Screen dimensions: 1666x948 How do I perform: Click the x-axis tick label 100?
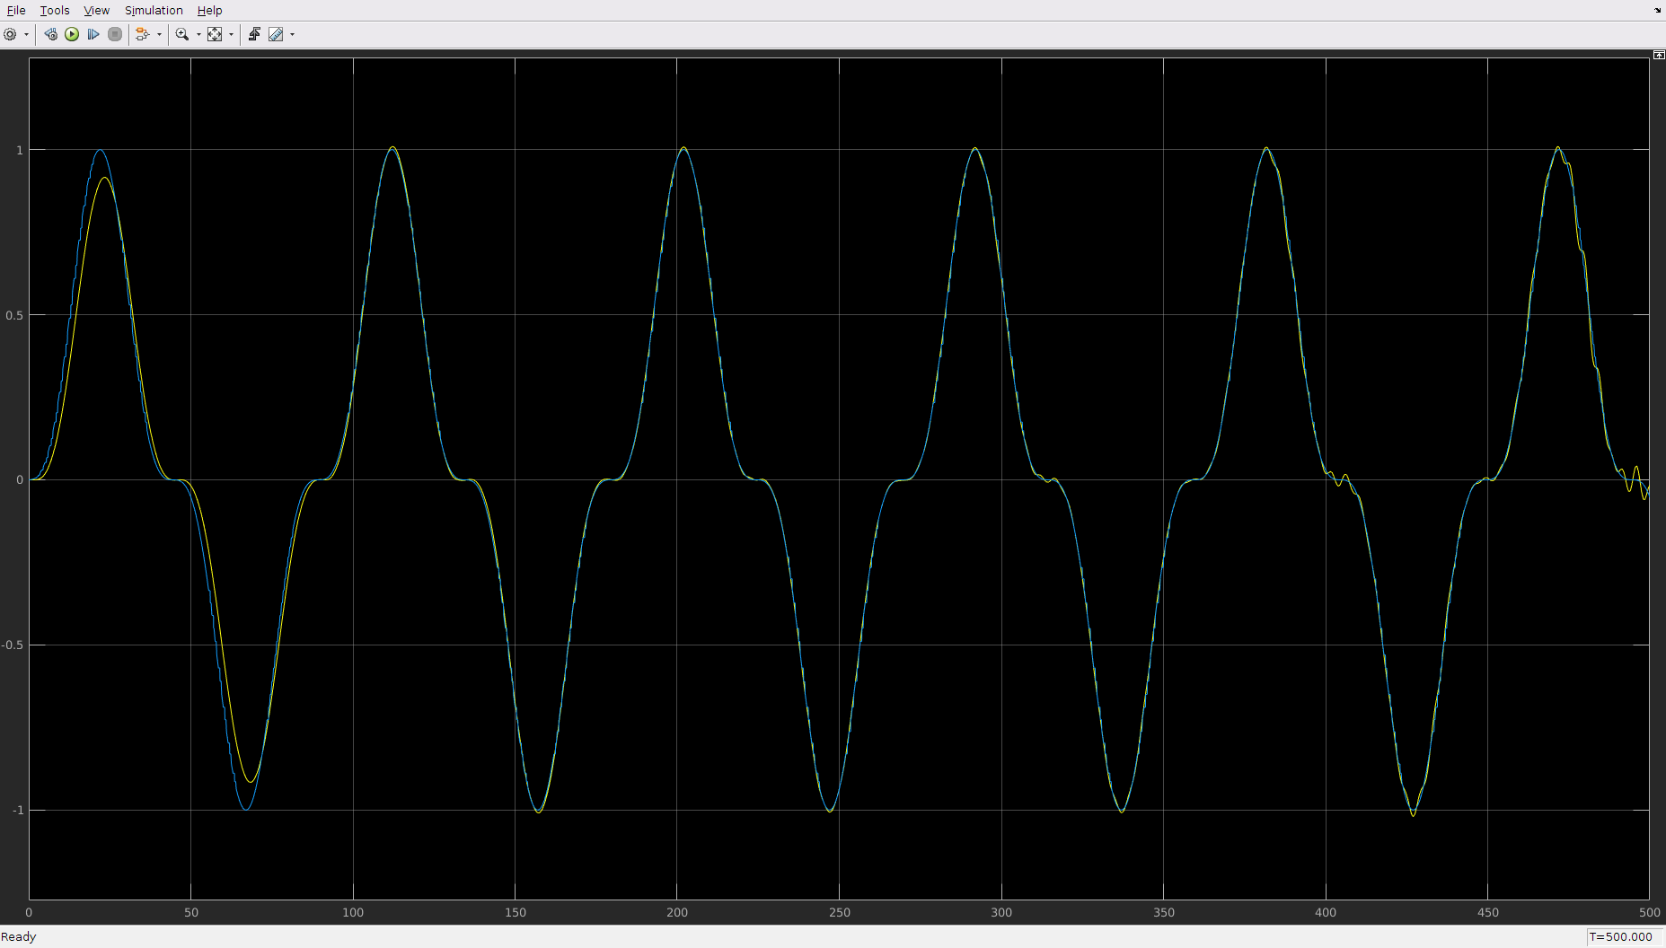pos(353,912)
